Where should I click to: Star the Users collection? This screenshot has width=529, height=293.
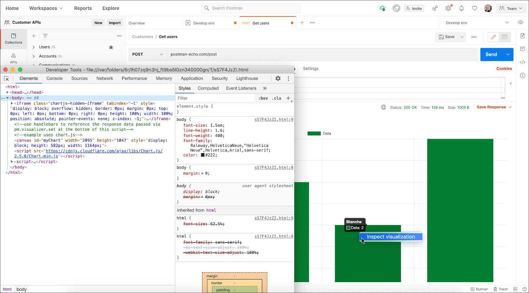(111, 47)
